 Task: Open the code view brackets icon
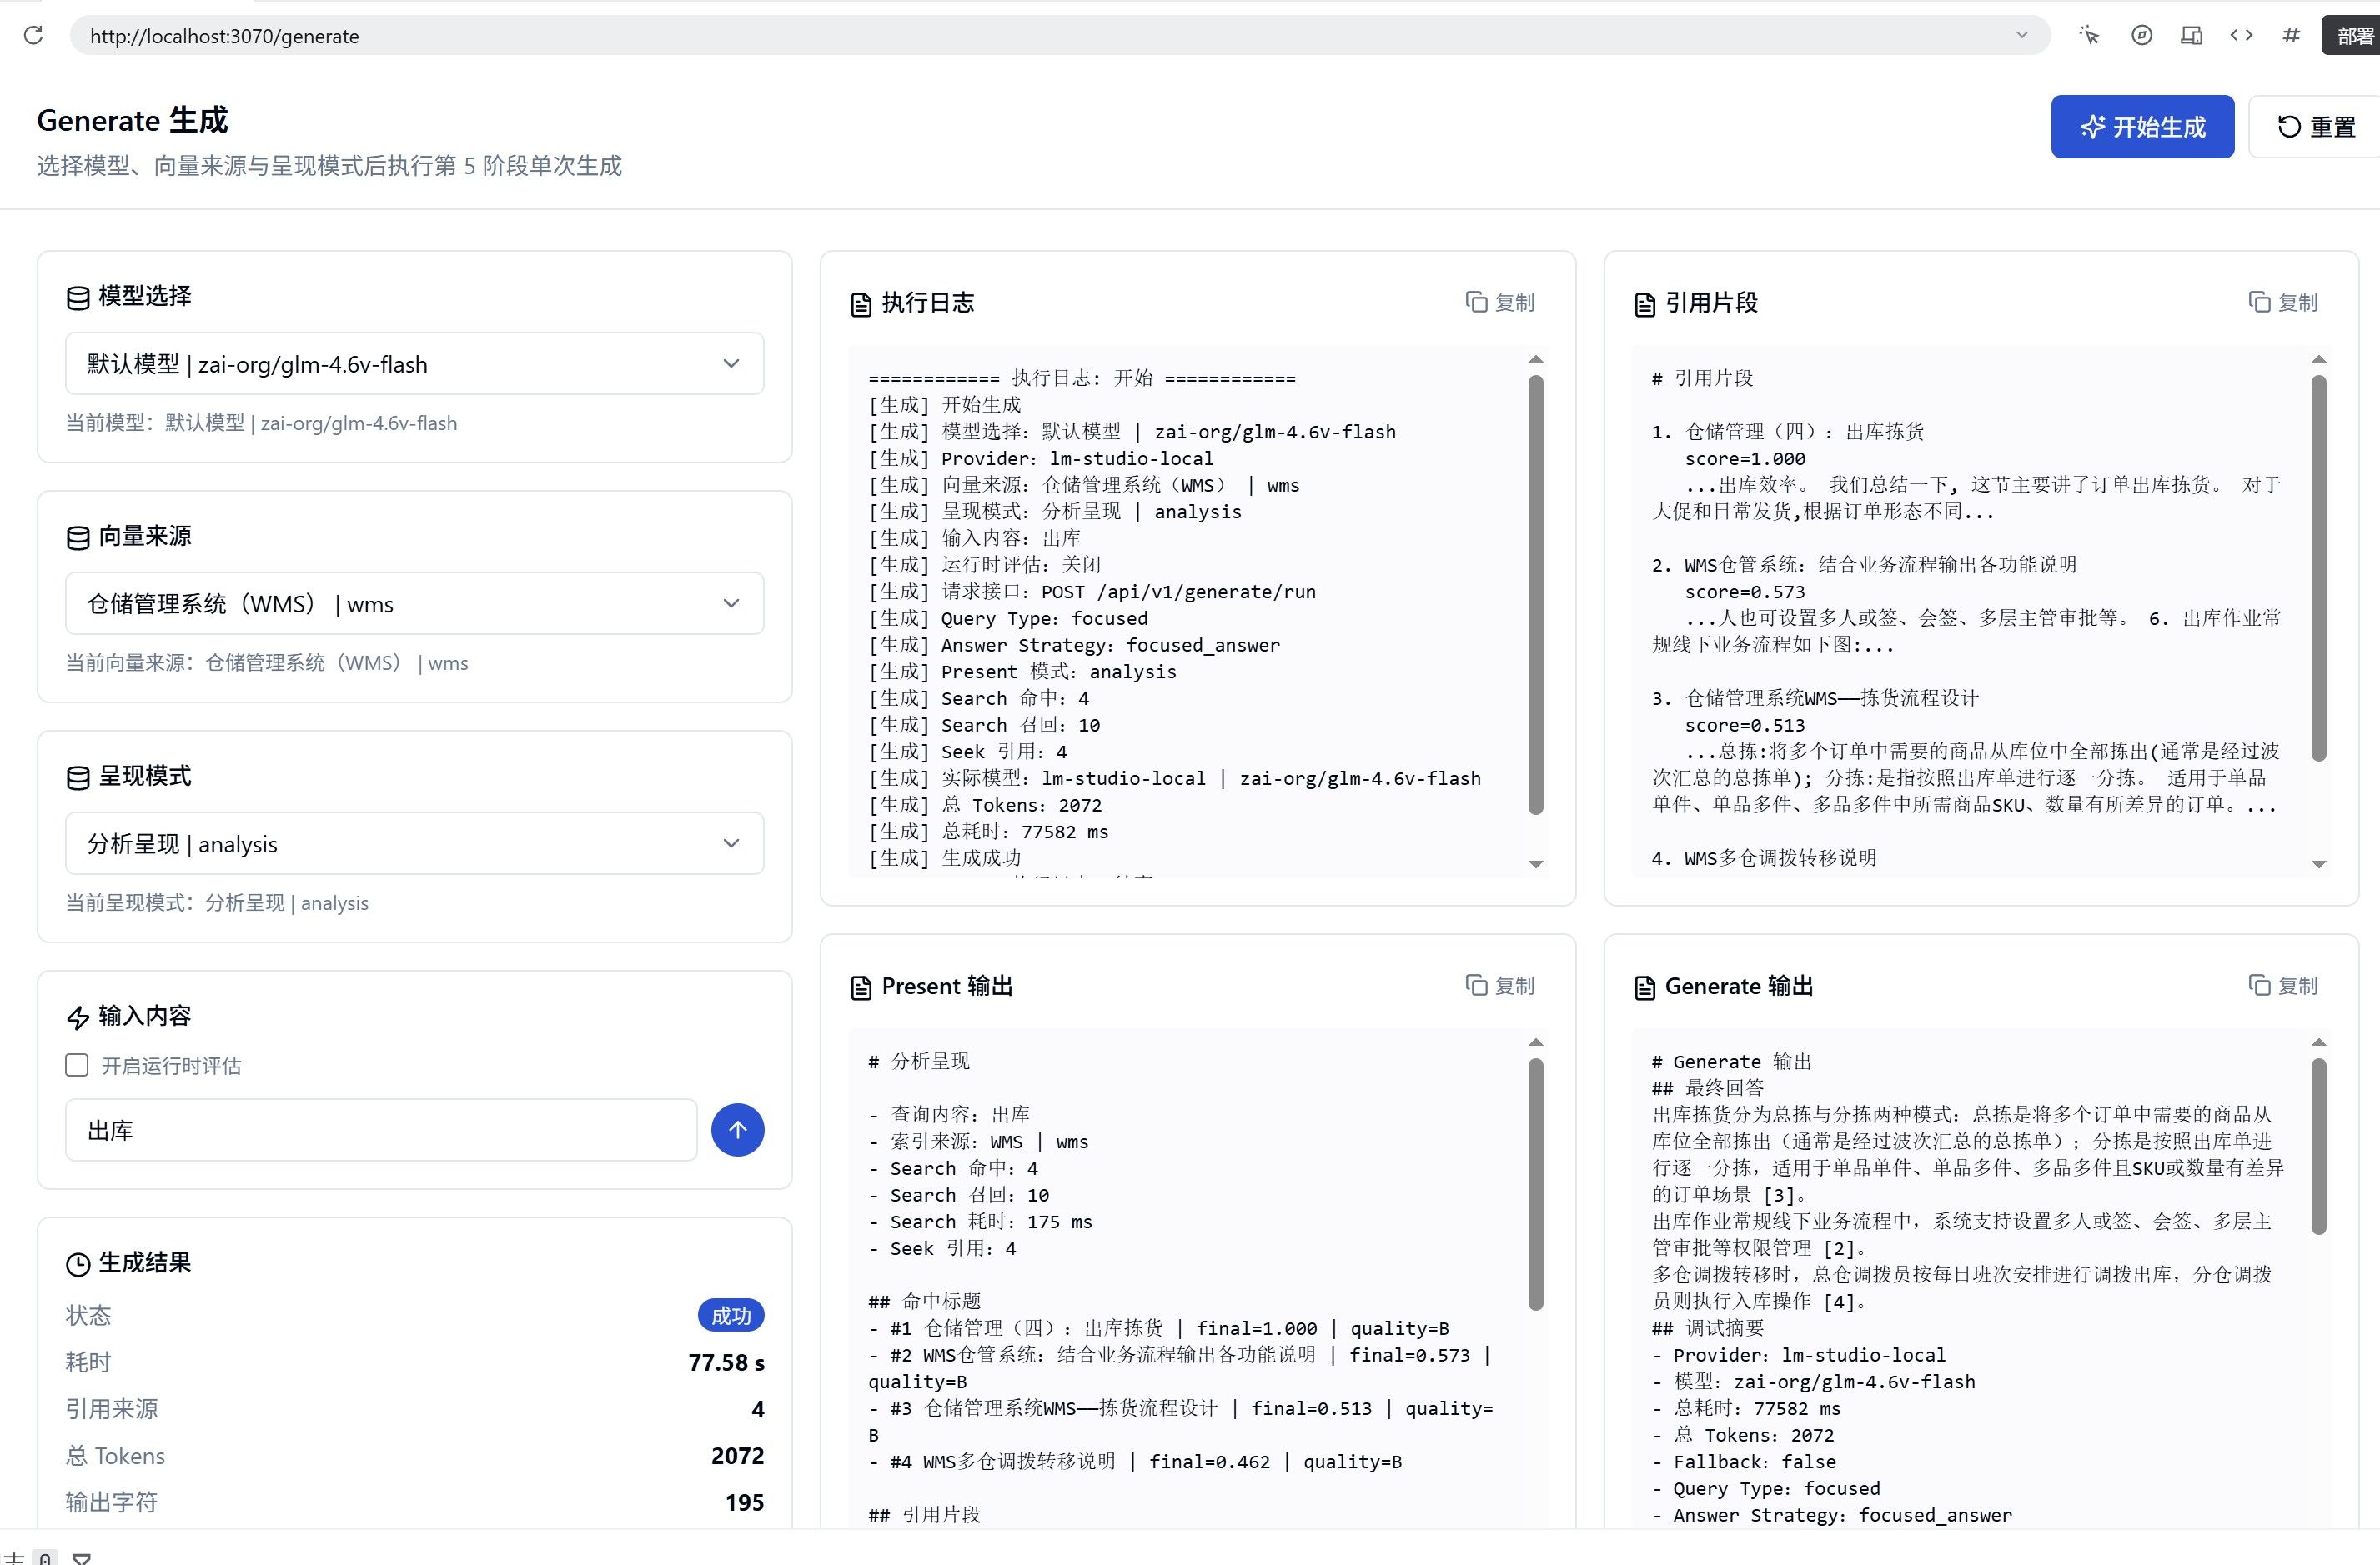point(2241,36)
